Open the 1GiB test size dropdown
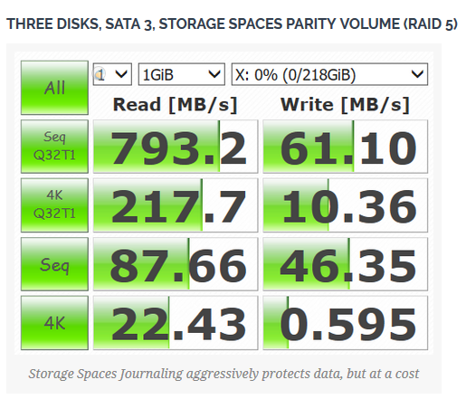The image size is (466, 399). [181, 74]
